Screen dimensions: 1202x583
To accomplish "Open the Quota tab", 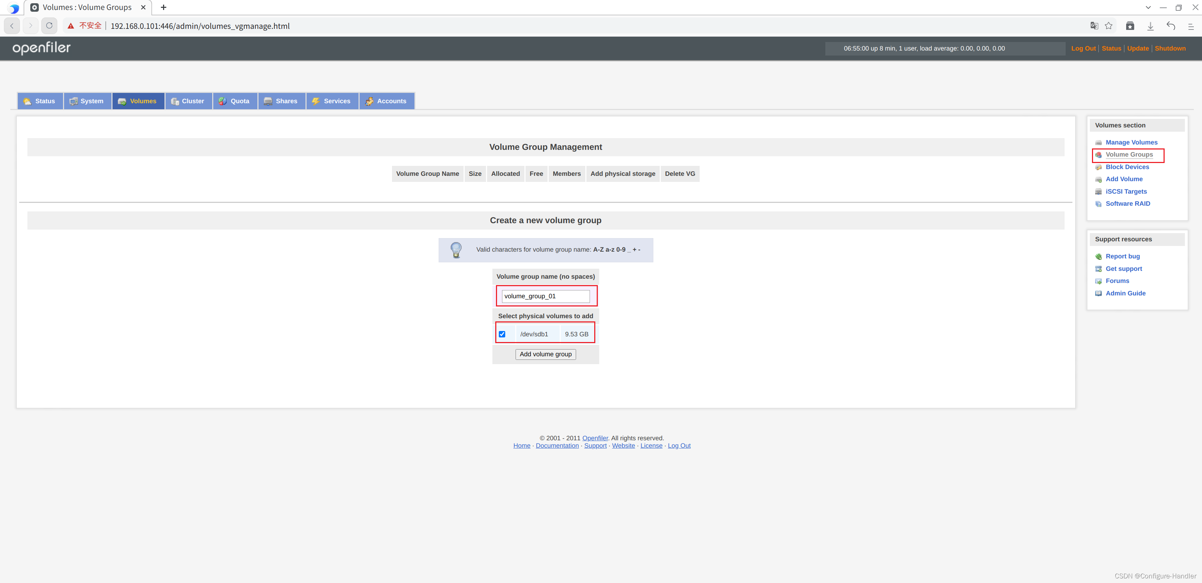I will [x=235, y=101].
